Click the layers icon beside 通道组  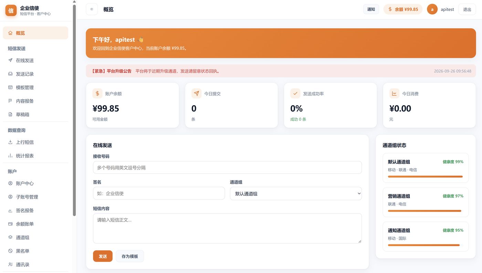[x=10, y=237]
